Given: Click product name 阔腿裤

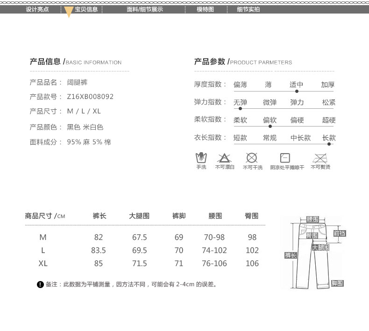Looking at the screenshot, I should pyautogui.click(x=77, y=82).
